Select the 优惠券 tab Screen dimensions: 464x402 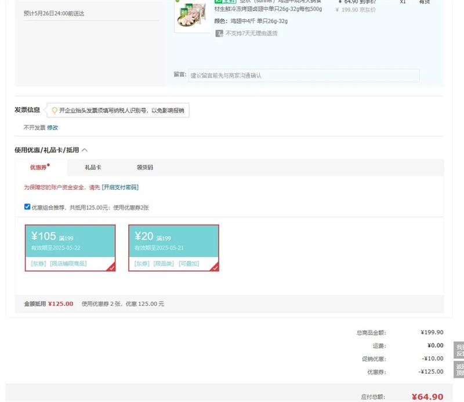coord(38,168)
